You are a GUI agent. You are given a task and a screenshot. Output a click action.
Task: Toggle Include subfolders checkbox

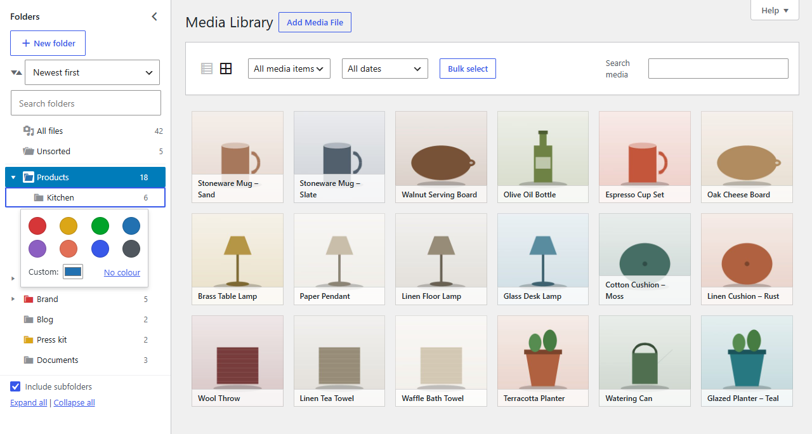coord(15,386)
